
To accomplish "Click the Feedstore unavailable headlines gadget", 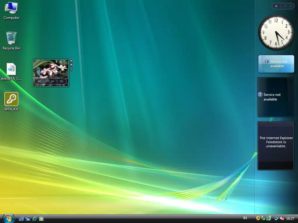I will 276,146.
